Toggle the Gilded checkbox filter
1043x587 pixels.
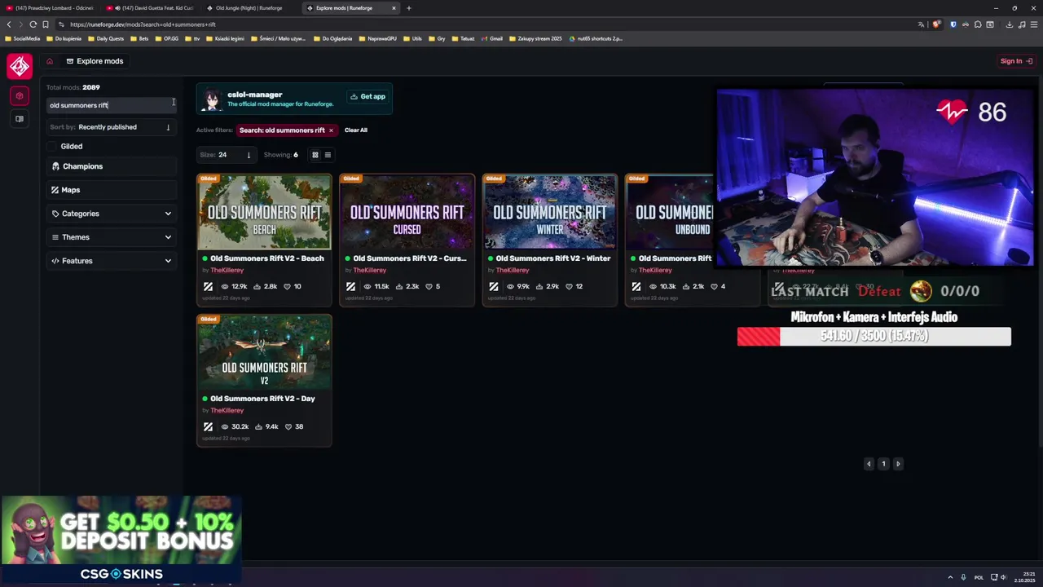click(x=52, y=147)
